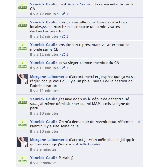Open MESRQ avatar beside 'Parfait ;)' comment
Screen dimensions: 155x167
pyautogui.click(x=22, y=160)
